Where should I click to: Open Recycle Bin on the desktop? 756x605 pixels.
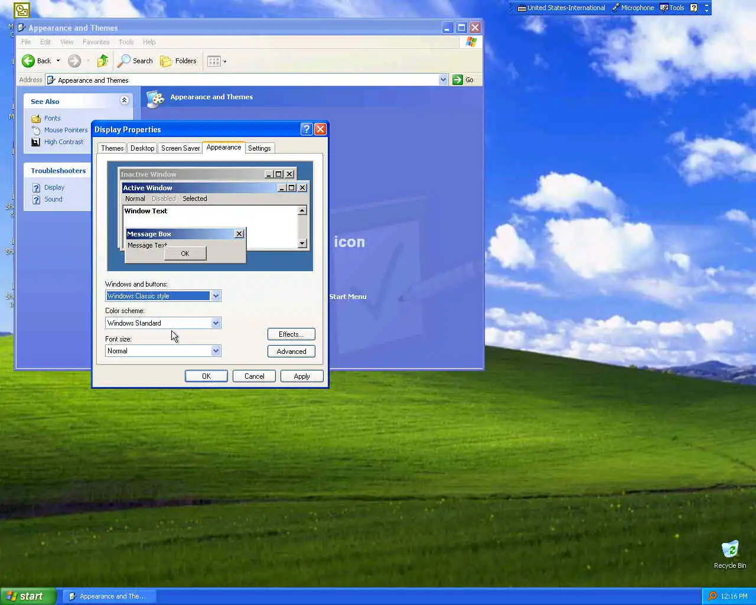[730, 554]
